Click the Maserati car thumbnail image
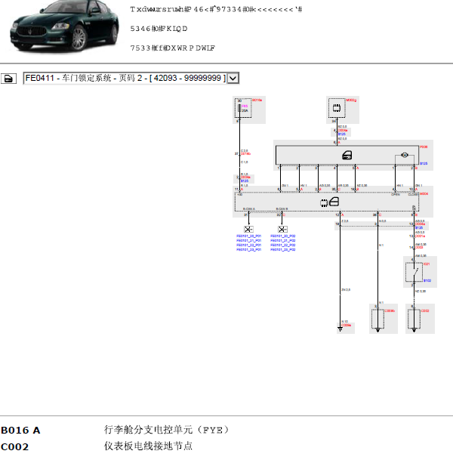 click(x=64, y=26)
